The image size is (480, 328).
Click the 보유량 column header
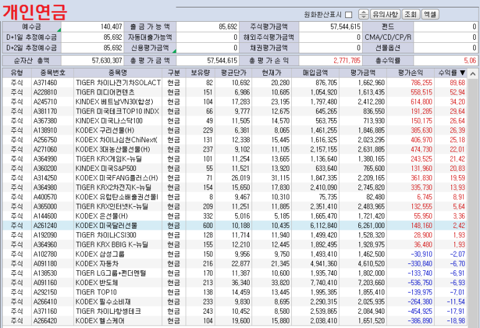[x=201, y=73]
